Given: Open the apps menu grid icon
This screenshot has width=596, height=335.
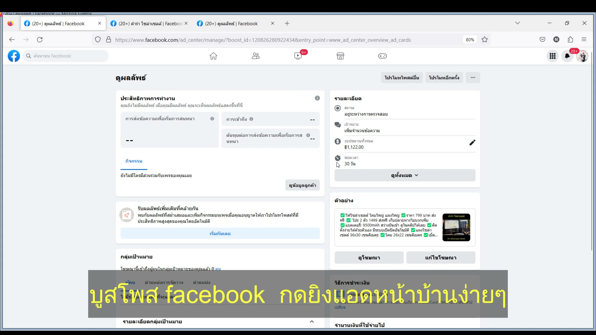Looking at the screenshot, I should pos(553,56).
